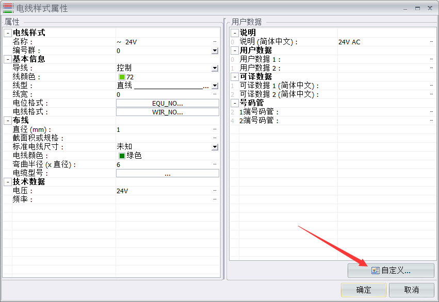The height and width of the screenshot is (302, 439).
Task: Click the green 线颜色 swatch 72
Action: pos(122,77)
